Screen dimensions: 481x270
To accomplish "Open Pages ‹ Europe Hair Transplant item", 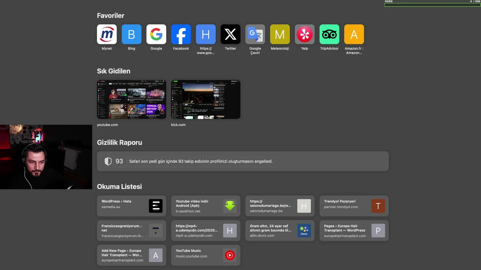I will coord(354,231).
